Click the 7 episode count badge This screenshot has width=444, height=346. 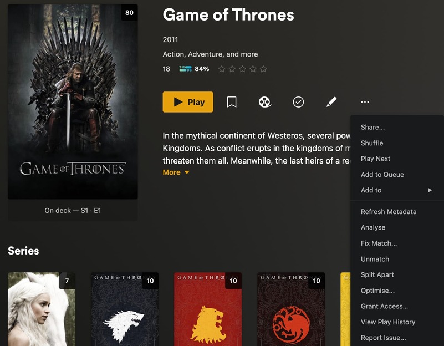tap(67, 281)
